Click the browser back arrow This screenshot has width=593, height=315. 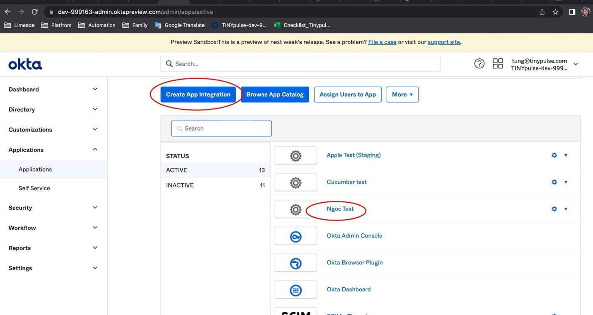click(7, 12)
